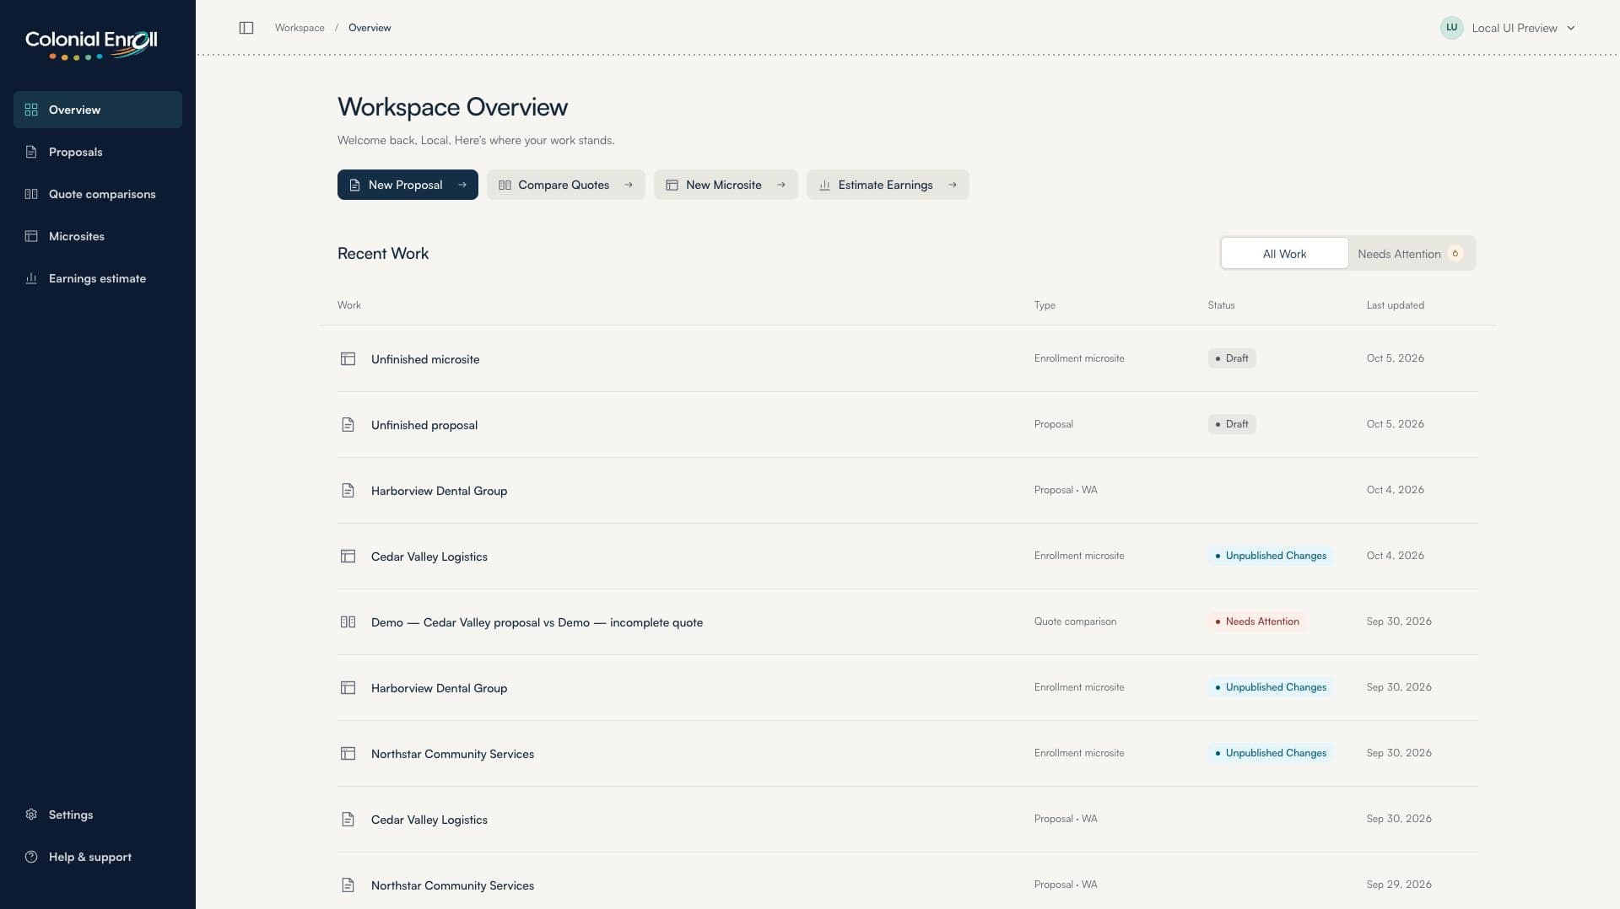The image size is (1620, 909).
Task: Open the Local UI Preview account dropdown
Action: pyautogui.click(x=1509, y=28)
